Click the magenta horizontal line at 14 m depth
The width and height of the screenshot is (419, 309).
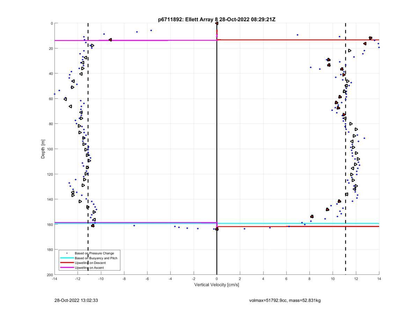[x=135, y=41]
